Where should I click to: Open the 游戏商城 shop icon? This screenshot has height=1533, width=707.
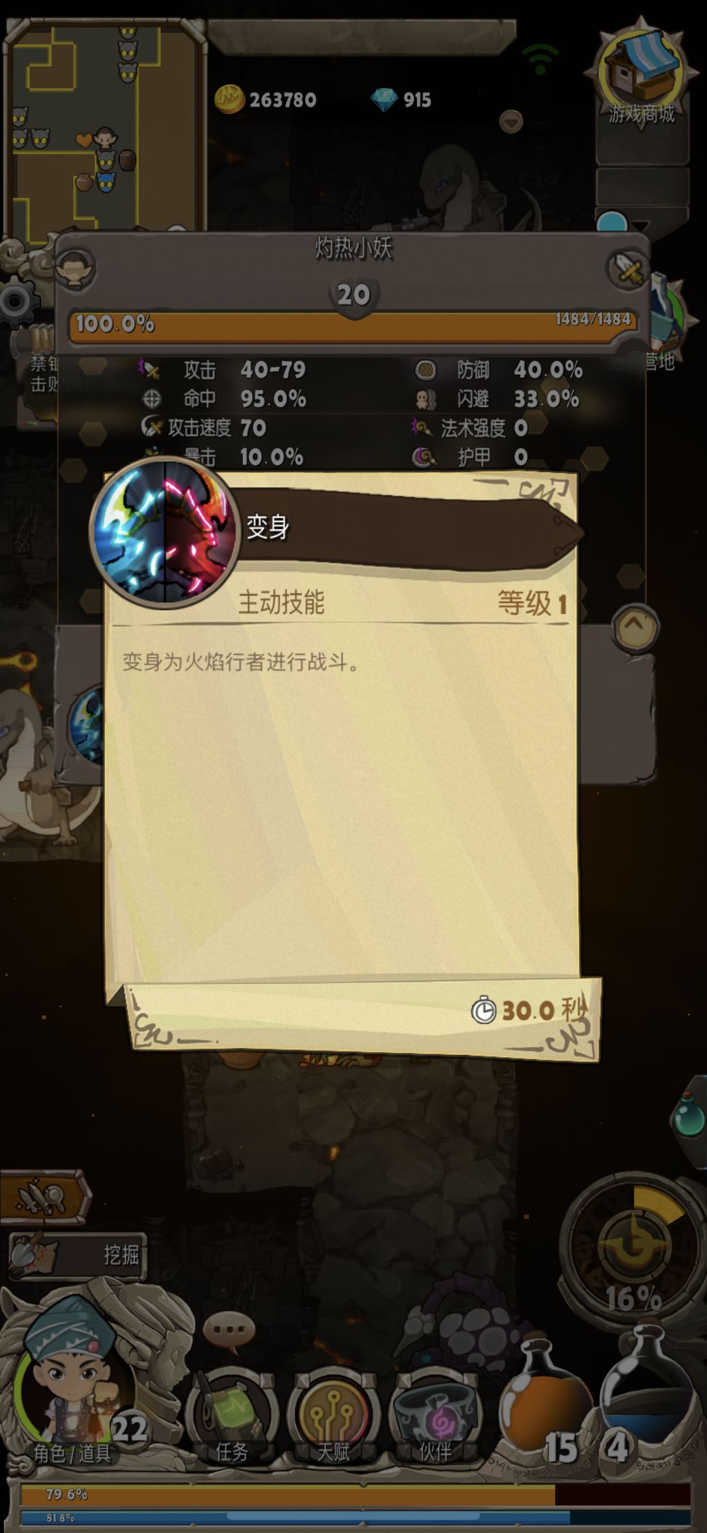640,77
